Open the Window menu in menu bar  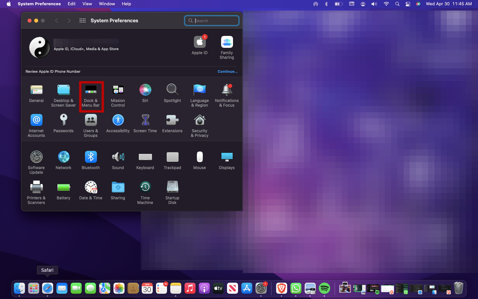click(107, 4)
